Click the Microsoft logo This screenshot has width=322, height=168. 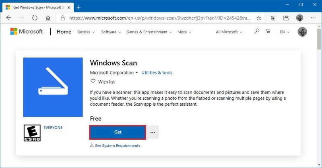[x=27, y=31]
